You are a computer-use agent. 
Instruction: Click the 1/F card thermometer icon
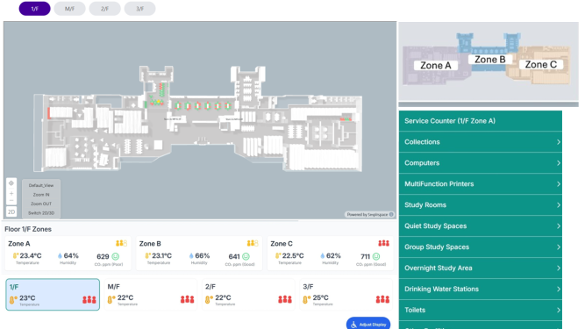[x=13, y=299]
